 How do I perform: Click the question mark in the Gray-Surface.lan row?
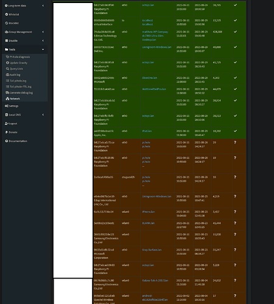[235, 250]
